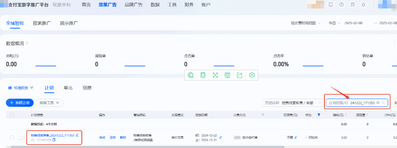Open the task checklist icon in header
This screenshot has width=397, height=148.
click(353, 4)
